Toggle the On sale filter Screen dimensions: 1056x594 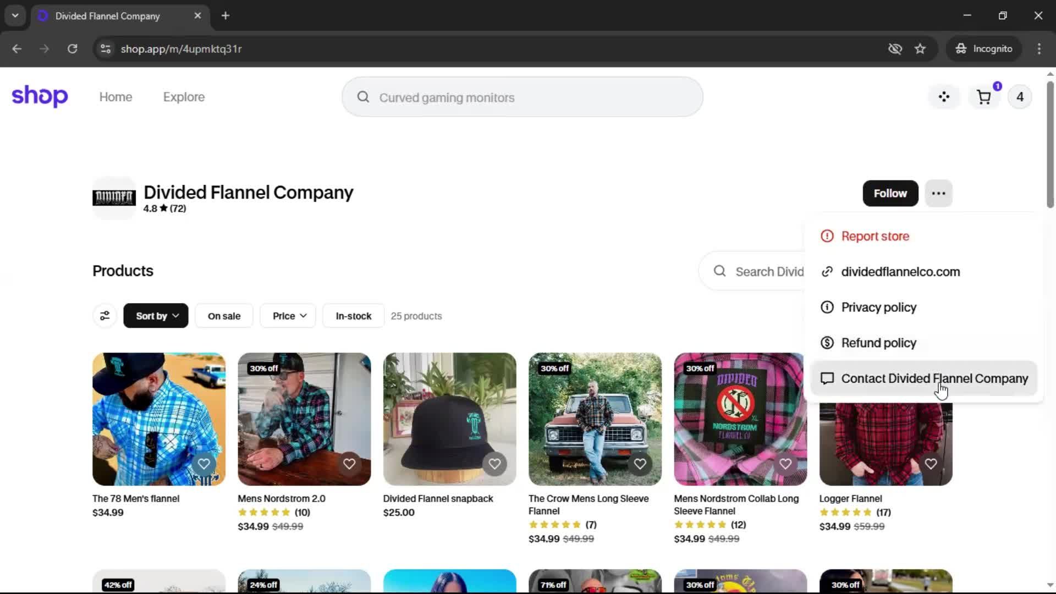click(224, 316)
